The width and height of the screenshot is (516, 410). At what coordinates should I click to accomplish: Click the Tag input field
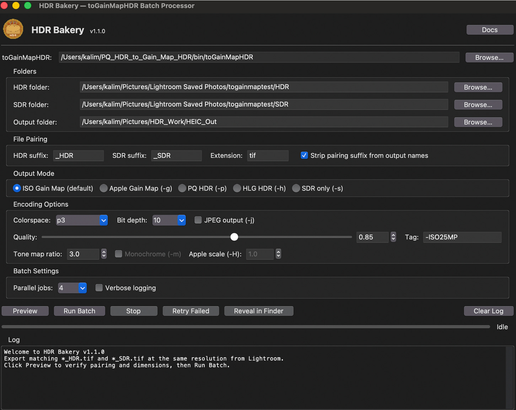point(462,237)
